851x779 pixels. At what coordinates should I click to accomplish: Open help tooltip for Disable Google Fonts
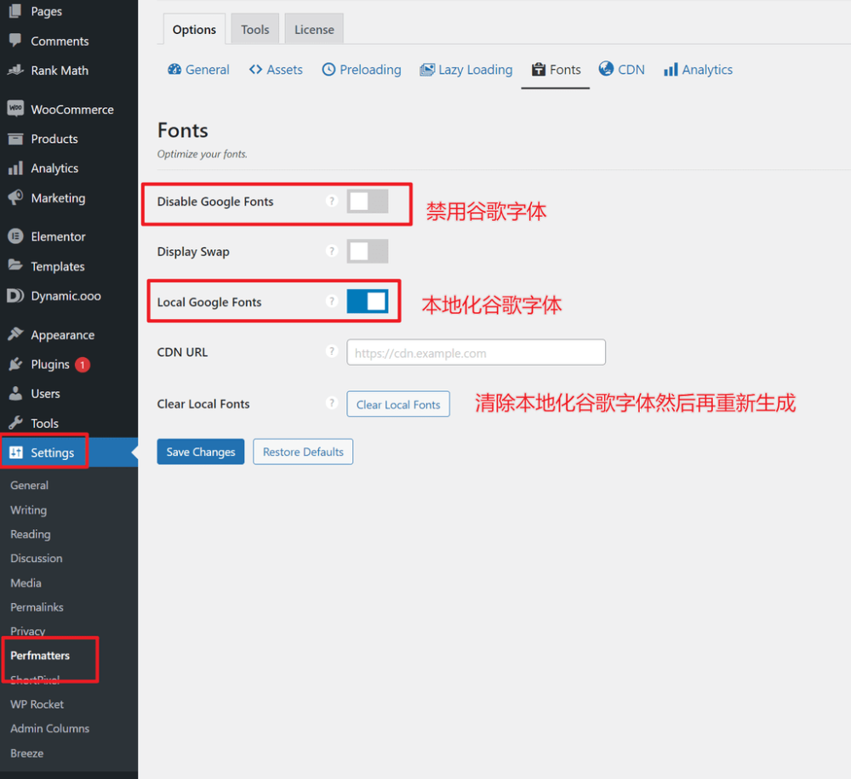tap(332, 201)
